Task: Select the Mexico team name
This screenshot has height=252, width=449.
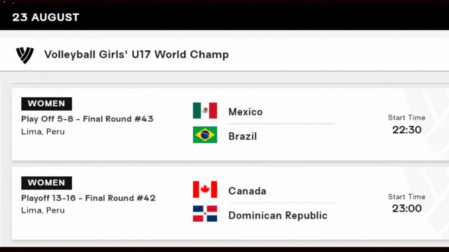Action: click(246, 112)
